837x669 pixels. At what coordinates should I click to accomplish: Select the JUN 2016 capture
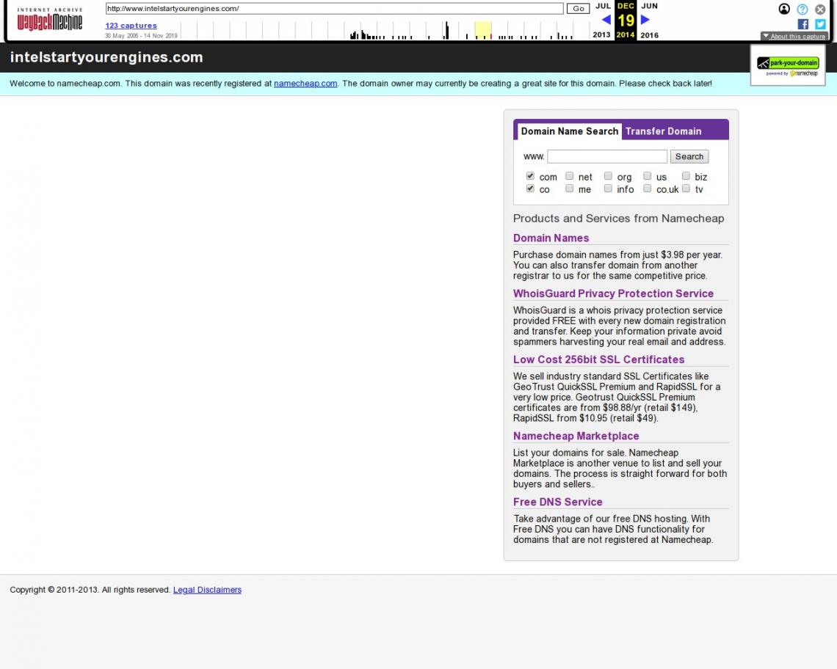[x=650, y=21]
